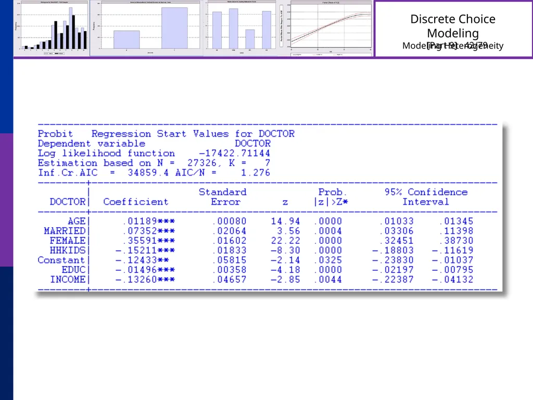Click confidence bound .38730

pos(456,241)
